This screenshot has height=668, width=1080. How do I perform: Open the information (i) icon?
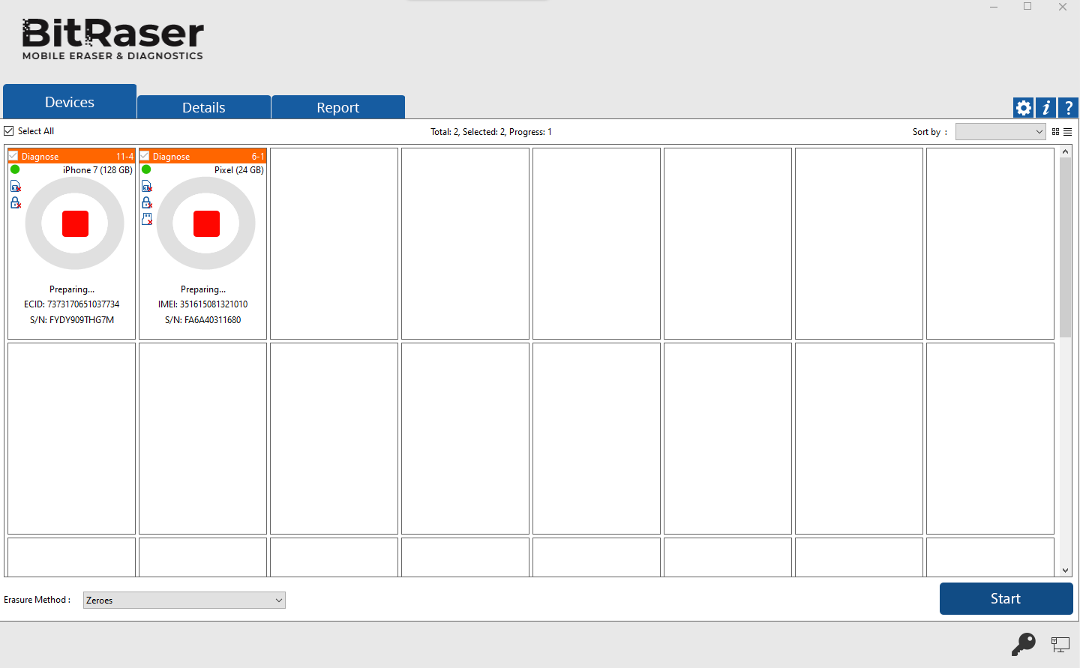[1045, 108]
